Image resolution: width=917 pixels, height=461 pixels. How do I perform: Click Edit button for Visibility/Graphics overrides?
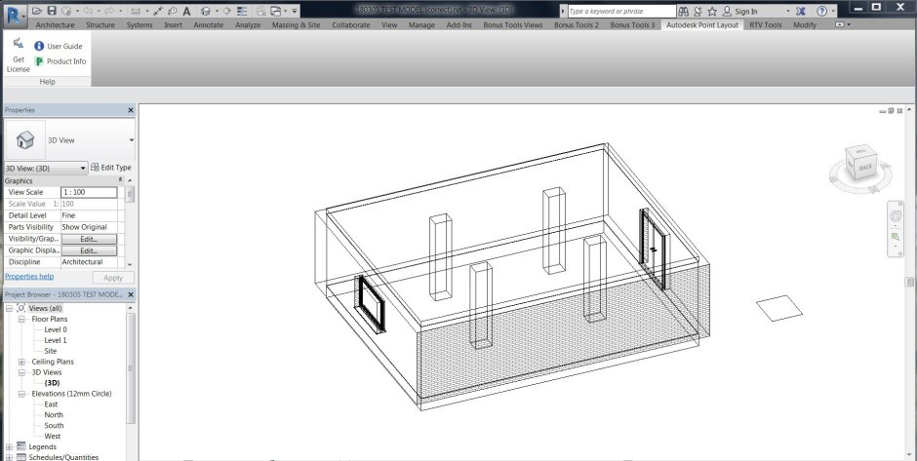89,239
